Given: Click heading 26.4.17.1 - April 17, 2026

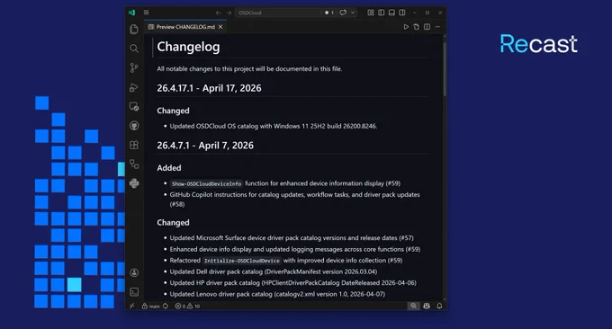Looking at the screenshot, I should pyautogui.click(x=209, y=88).
